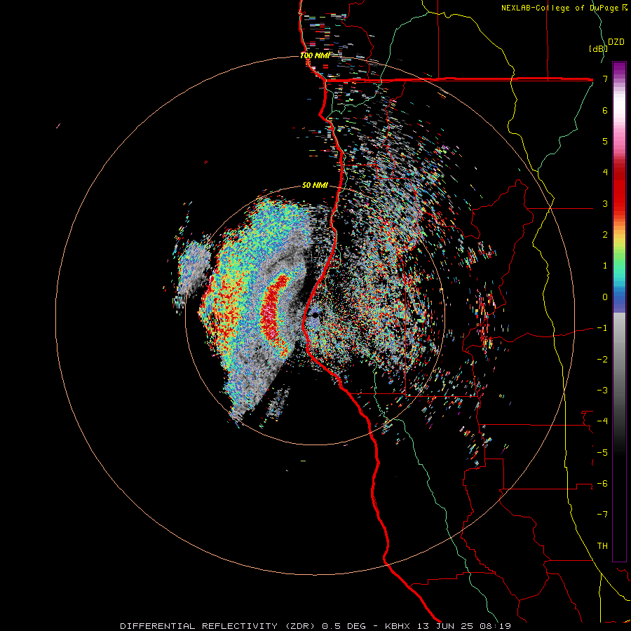The width and height of the screenshot is (631, 631).
Task: Click the 08:19 timestamp text
Action: (x=496, y=626)
